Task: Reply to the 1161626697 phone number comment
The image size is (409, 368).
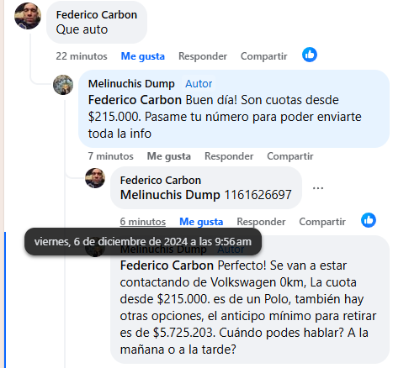Action: [x=261, y=222]
